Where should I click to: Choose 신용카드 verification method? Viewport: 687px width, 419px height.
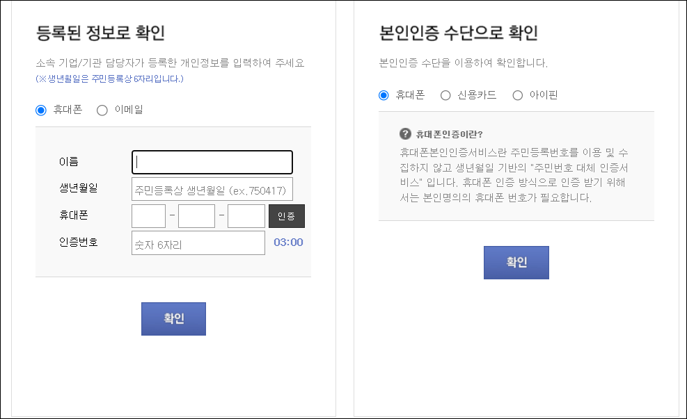(445, 95)
